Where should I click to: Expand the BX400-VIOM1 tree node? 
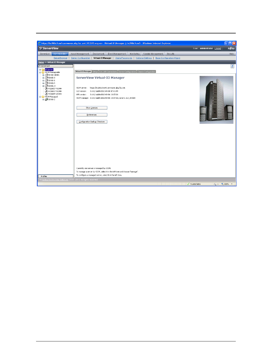[43, 75]
